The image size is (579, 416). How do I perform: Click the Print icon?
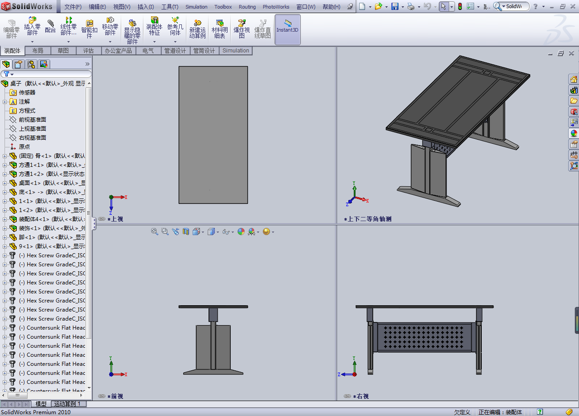pyautogui.click(x=410, y=6)
